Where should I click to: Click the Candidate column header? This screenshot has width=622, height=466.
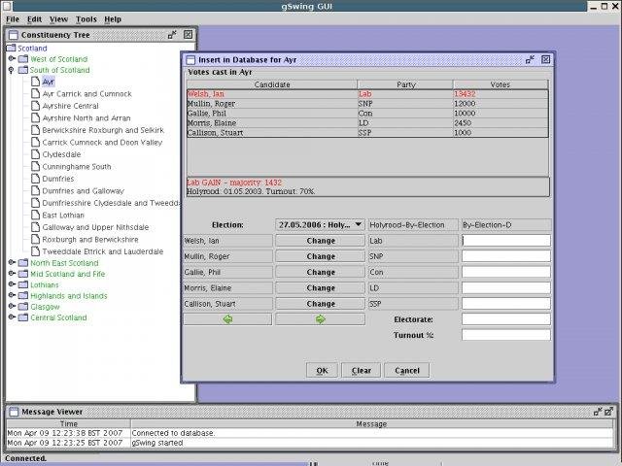click(x=272, y=84)
